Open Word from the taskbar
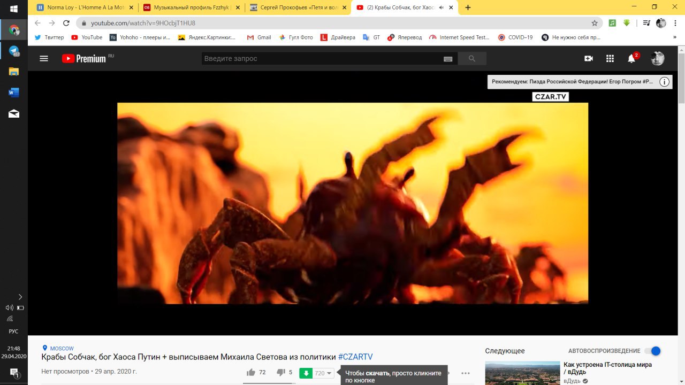This screenshot has width=685, height=385. point(14,93)
